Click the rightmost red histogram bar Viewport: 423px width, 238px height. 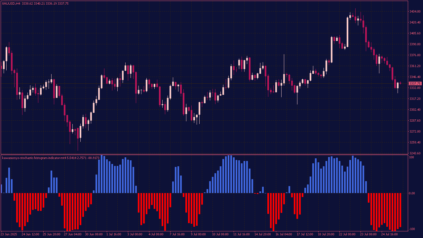pyautogui.click(x=400, y=210)
